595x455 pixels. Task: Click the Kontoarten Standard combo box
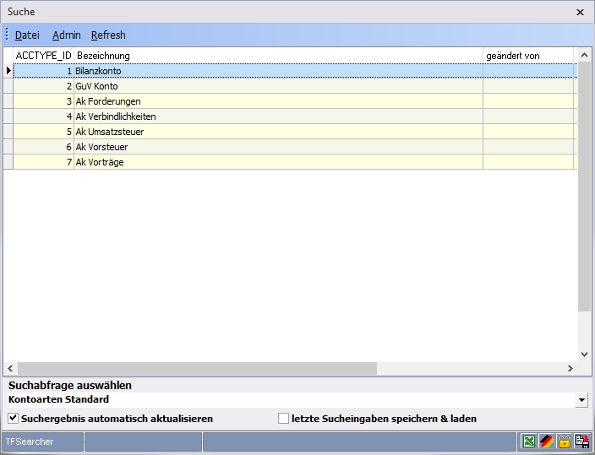coord(292,399)
